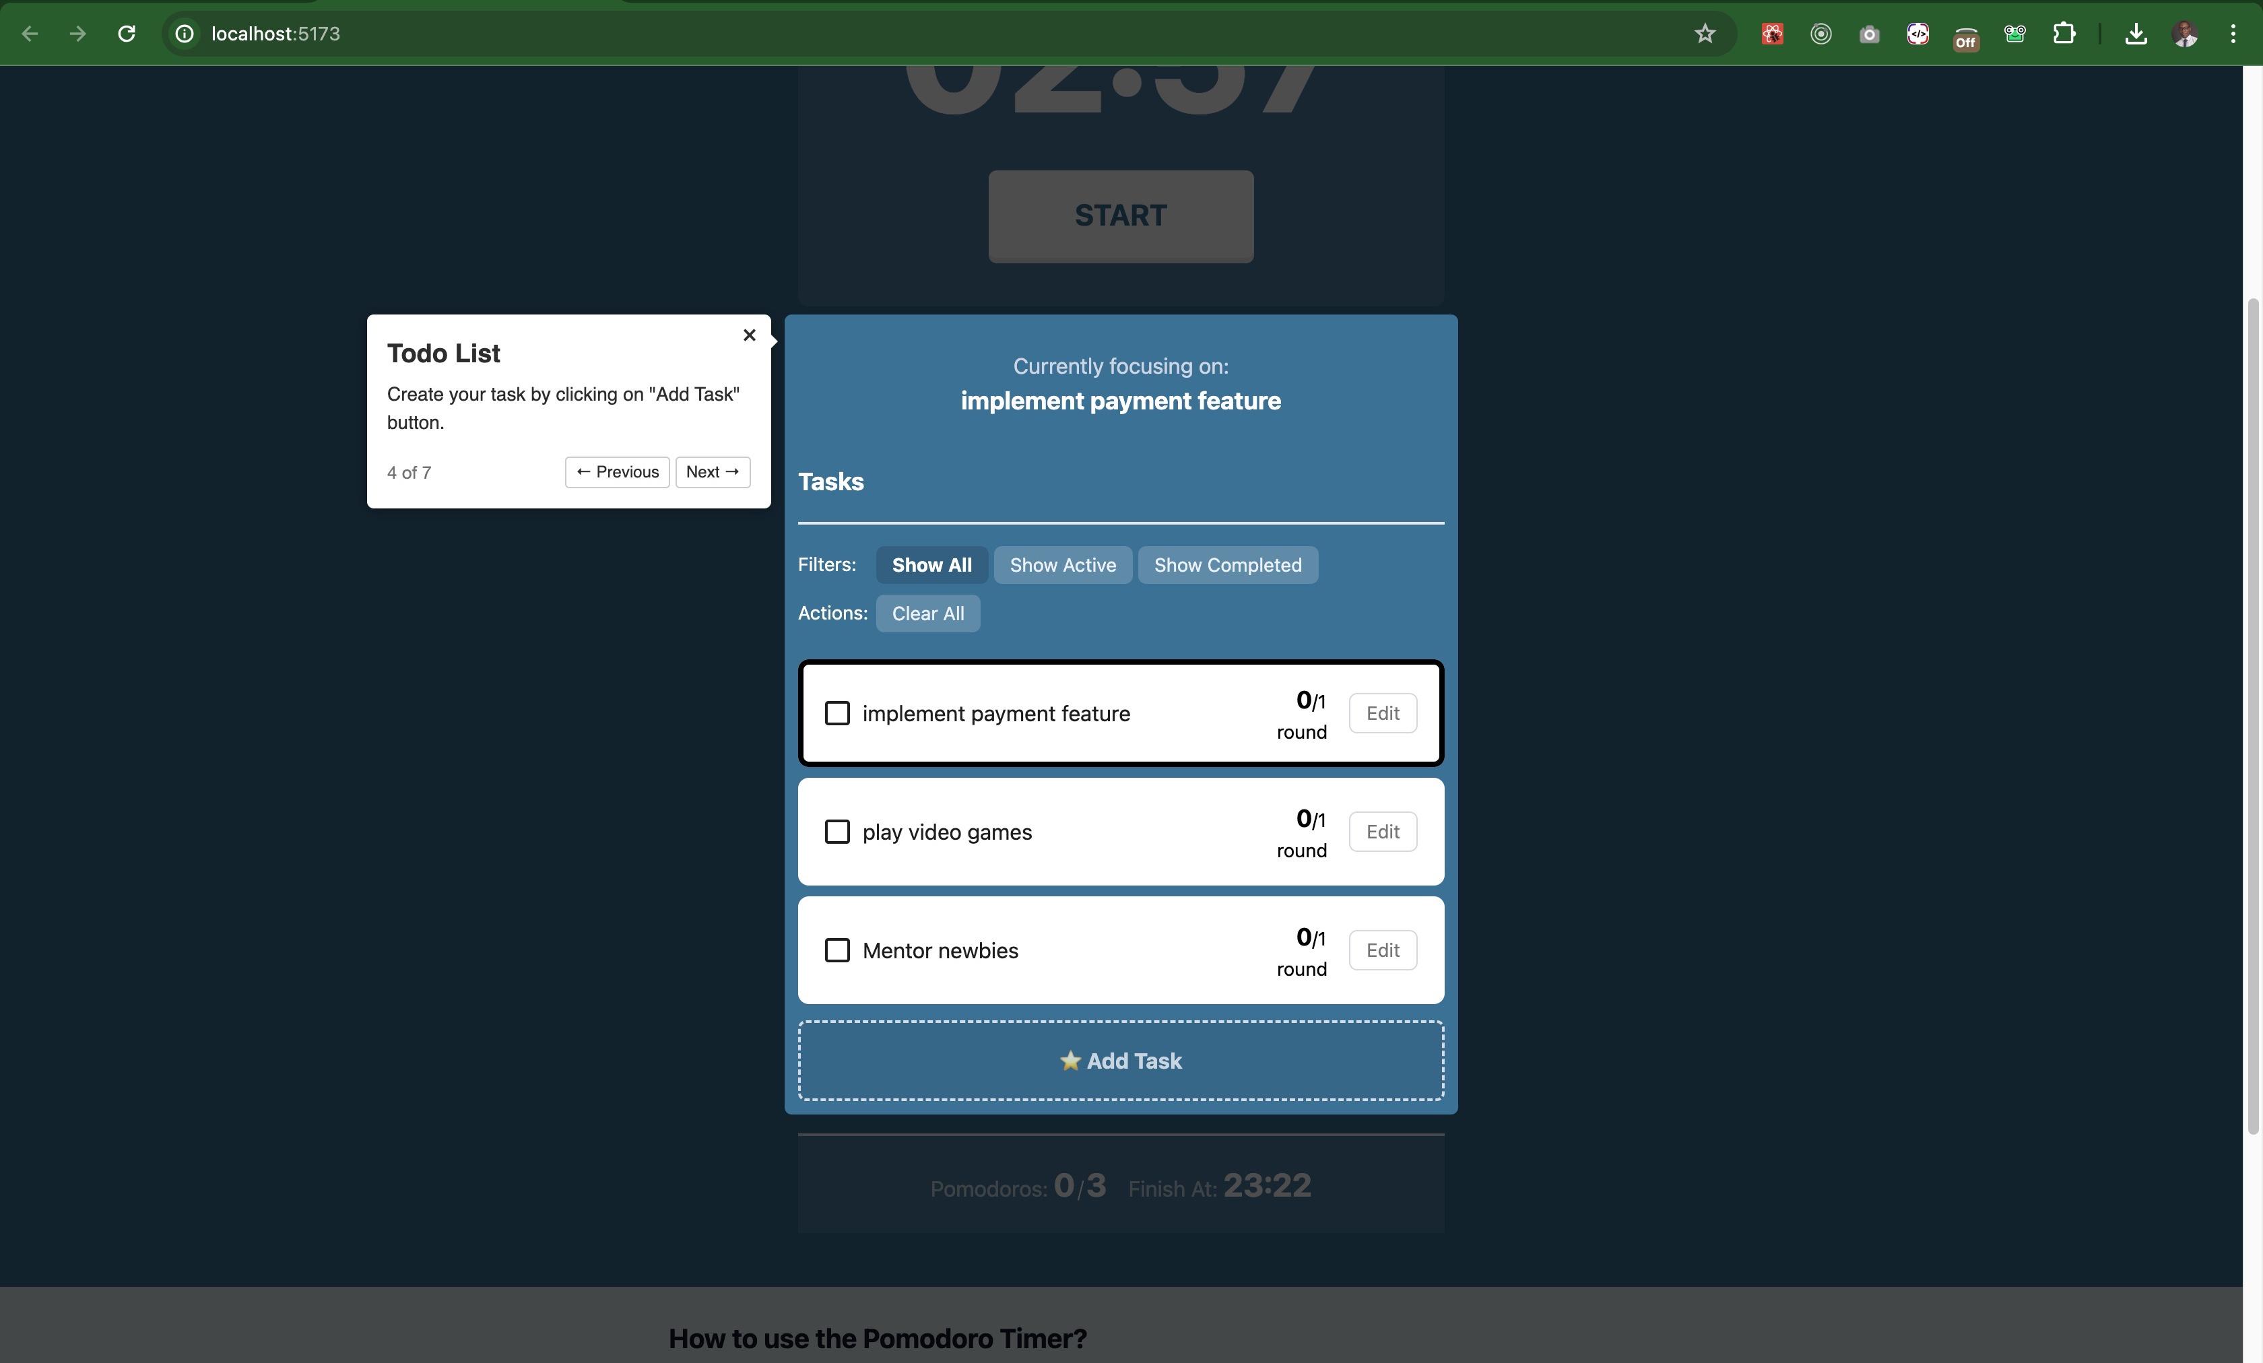Bookmark this page with star icon
Screen dimensions: 2263x1363
point(1705,34)
